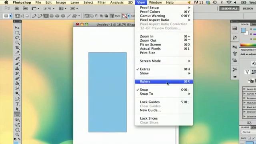The height and width of the screenshot is (144, 256).
Task: Switch to the DESIGN workspace
Action: tap(248, 8)
